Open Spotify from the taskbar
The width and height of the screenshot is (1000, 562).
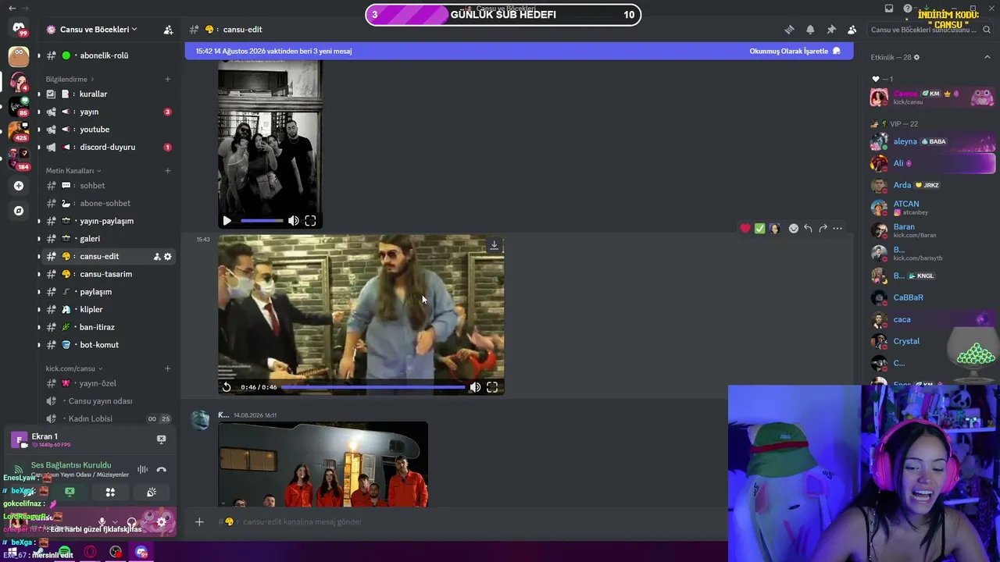pos(65,553)
